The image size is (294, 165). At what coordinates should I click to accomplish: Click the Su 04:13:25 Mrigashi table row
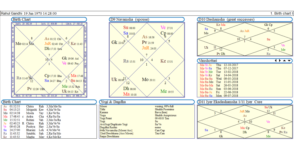32,110
